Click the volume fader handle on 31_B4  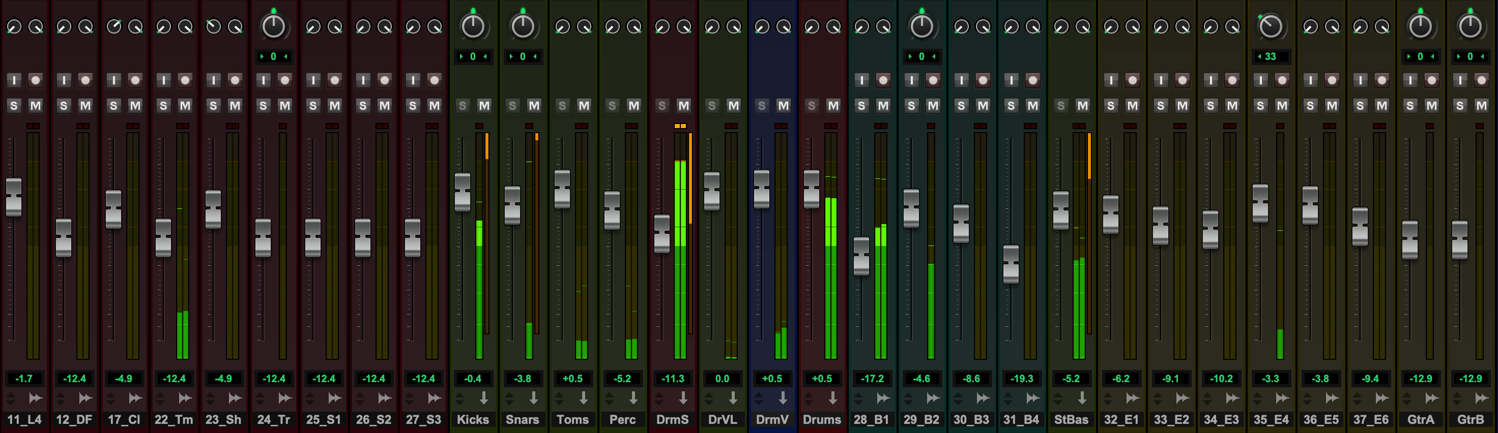click(1011, 264)
